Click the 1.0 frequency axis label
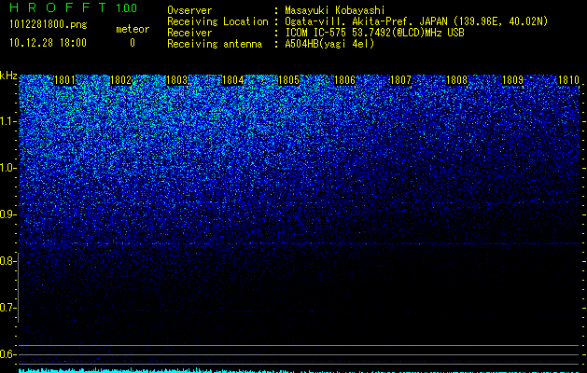 tap(7, 168)
